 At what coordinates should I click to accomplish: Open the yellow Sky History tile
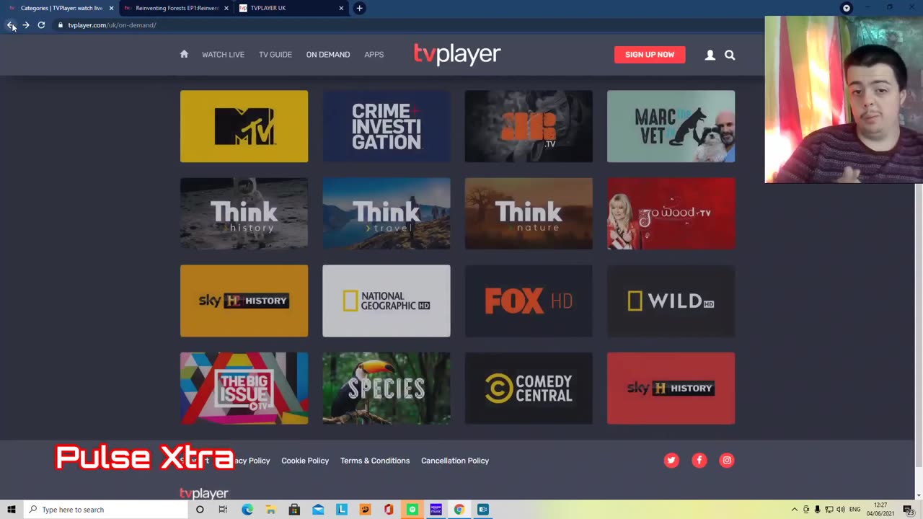[244, 301]
